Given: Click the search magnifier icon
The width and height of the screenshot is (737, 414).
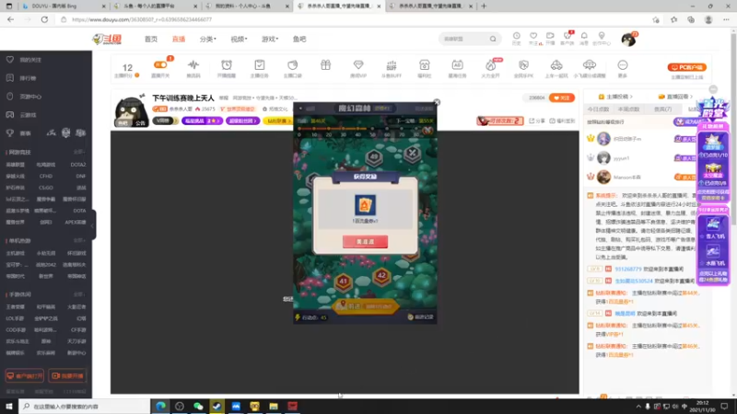Looking at the screenshot, I should click(x=493, y=39).
